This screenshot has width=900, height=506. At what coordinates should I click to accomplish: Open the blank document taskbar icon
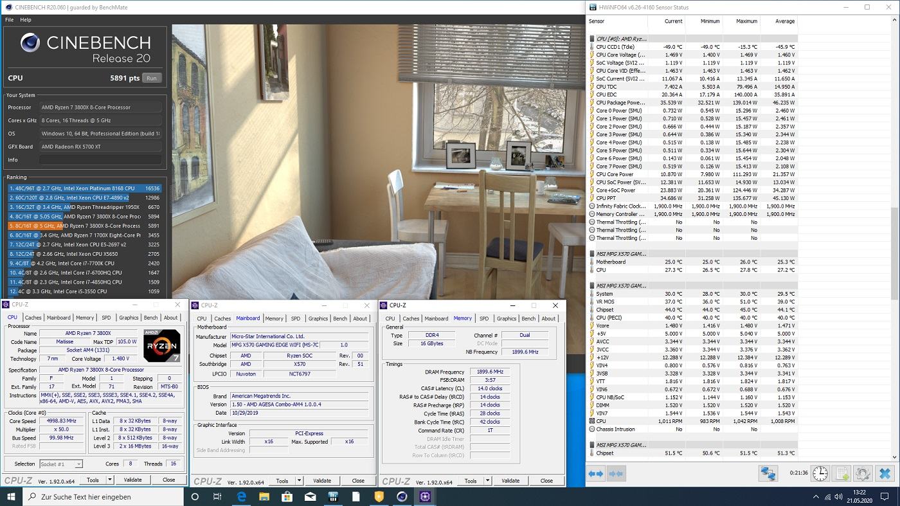(356, 496)
